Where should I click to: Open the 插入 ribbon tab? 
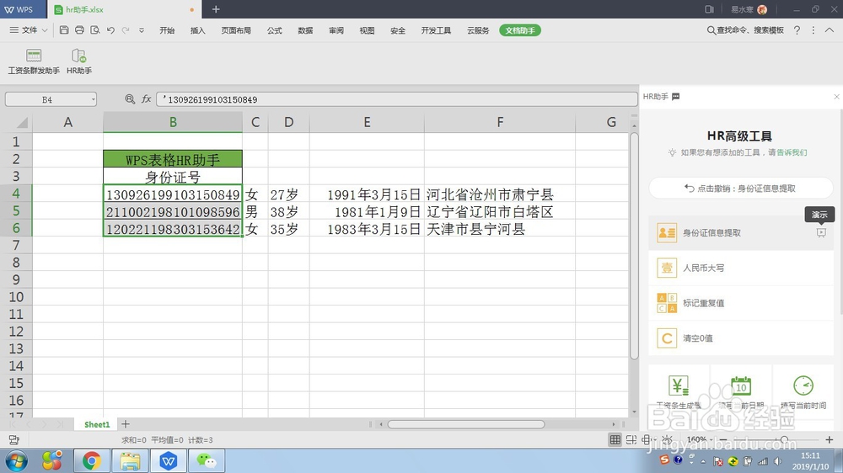click(198, 30)
